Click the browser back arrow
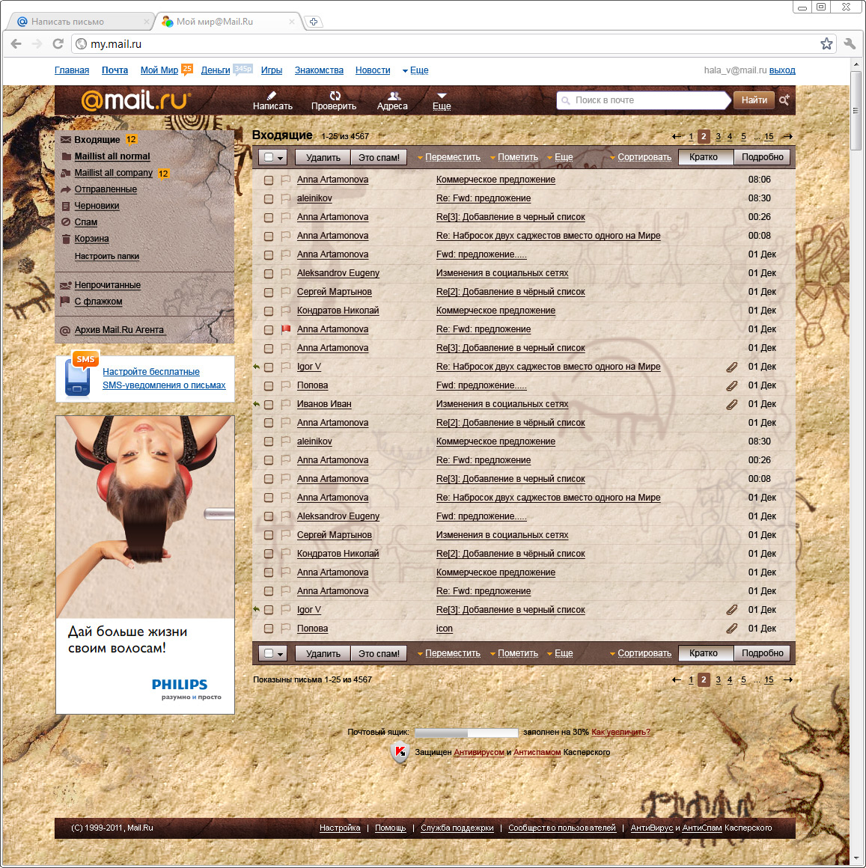 (x=16, y=43)
